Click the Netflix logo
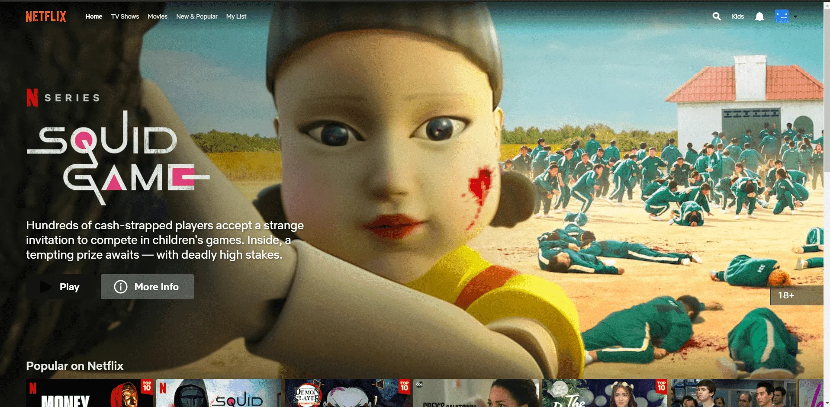This screenshot has height=407, width=830. pyautogui.click(x=46, y=16)
